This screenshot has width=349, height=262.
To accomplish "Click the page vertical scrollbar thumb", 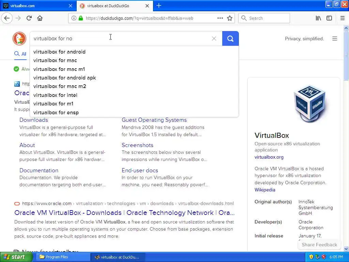I will point(346,56).
